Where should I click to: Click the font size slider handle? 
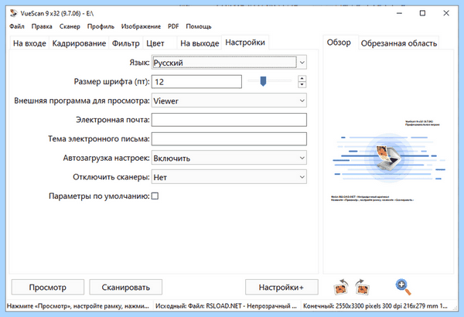tap(263, 81)
